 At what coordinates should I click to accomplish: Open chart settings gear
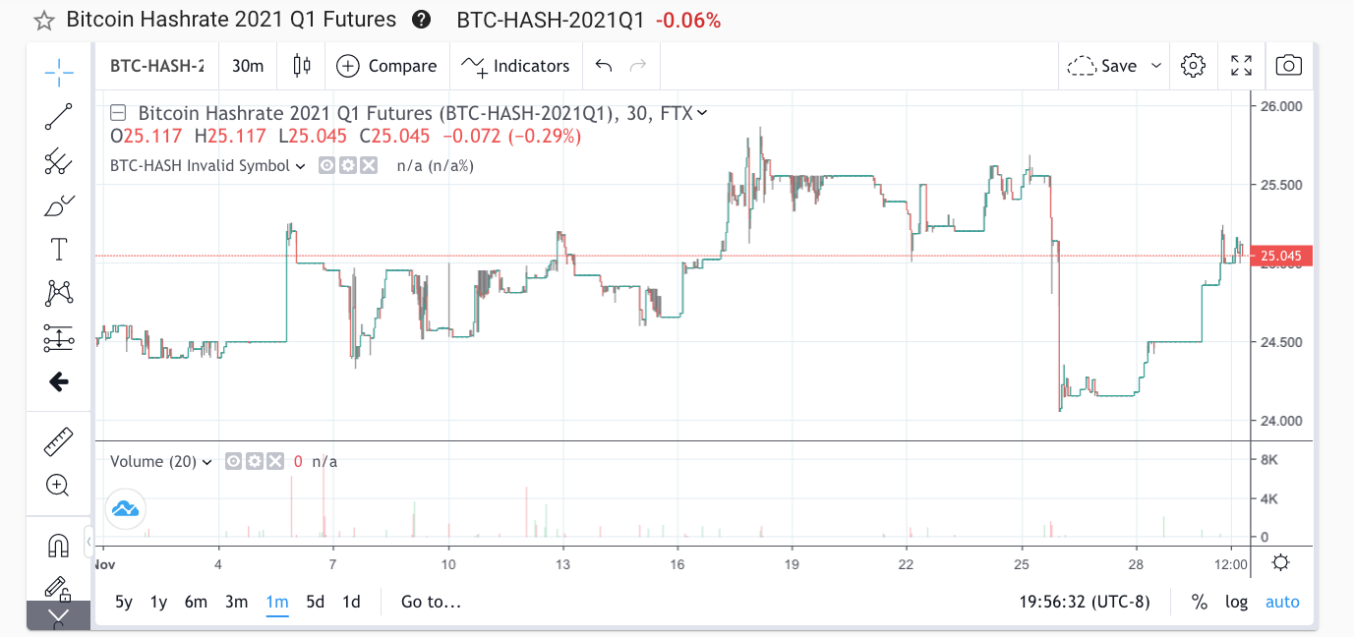tap(1193, 66)
